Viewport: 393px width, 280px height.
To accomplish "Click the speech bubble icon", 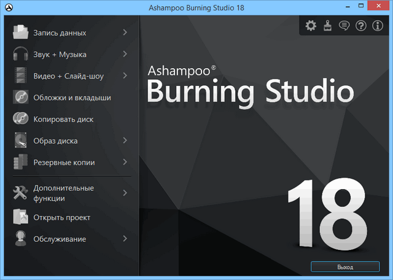I will (x=344, y=25).
